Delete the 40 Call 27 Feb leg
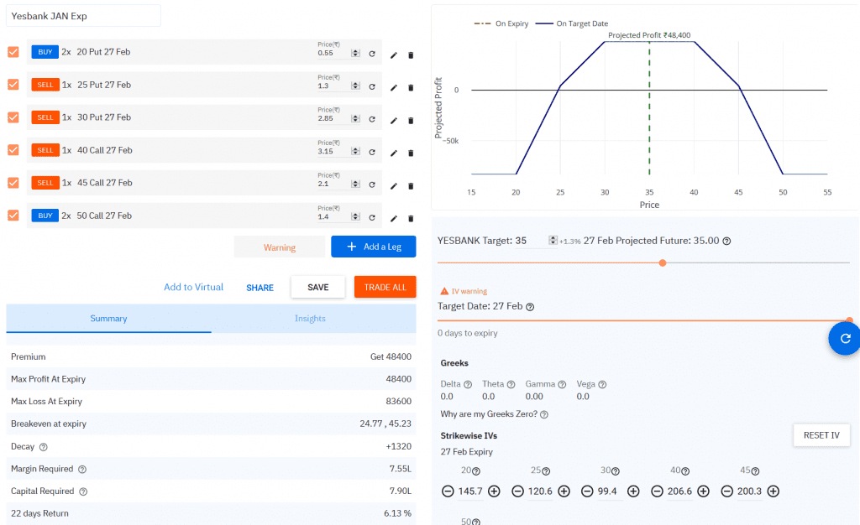Image resolution: width=860 pixels, height=525 pixels. [x=411, y=153]
